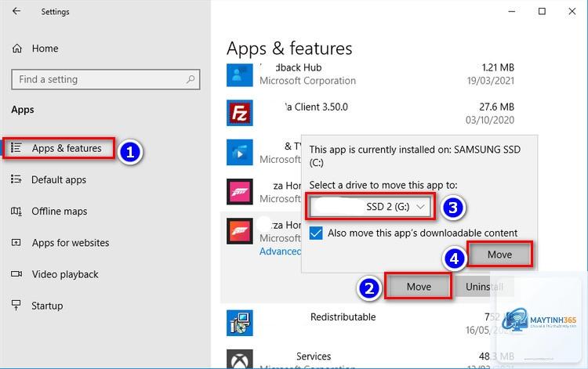The height and width of the screenshot is (369, 588).
Task: Click the Video playback camera icon
Action: (x=16, y=274)
